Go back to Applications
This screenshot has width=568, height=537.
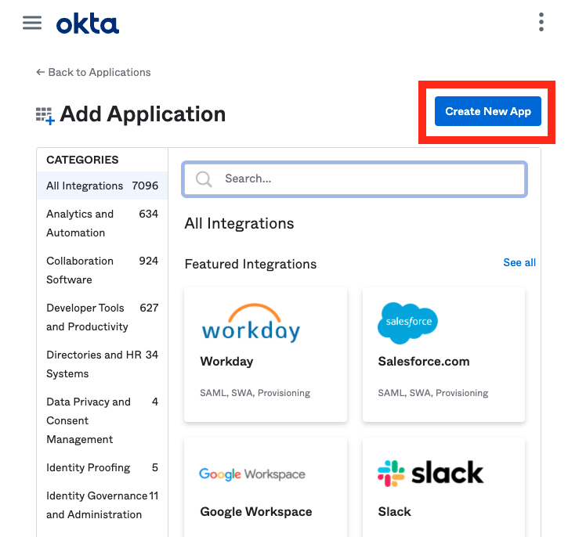point(93,72)
